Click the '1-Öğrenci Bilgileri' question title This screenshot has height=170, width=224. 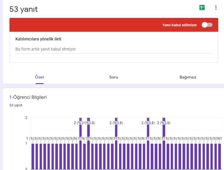(x=28, y=97)
